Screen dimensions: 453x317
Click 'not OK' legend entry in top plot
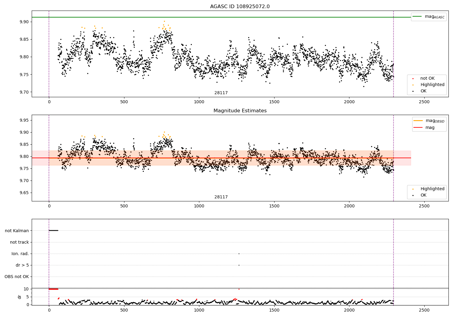click(x=427, y=78)
